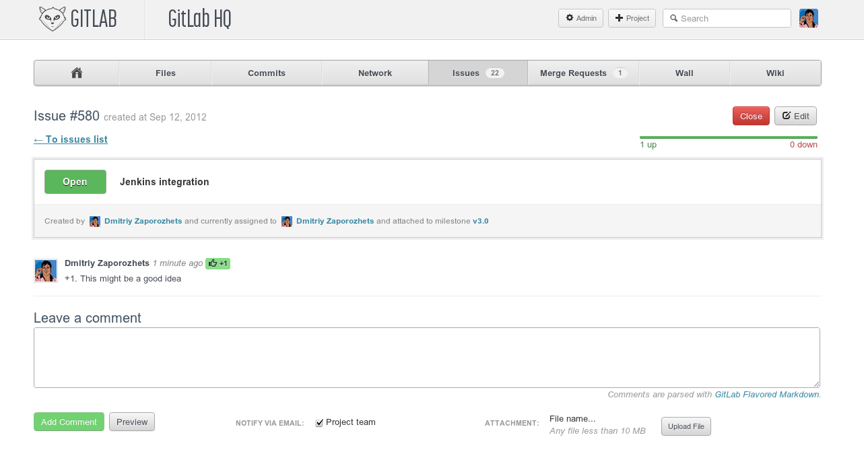Create new project with plus button
864x458 pixels.
(x=632, y=18)
